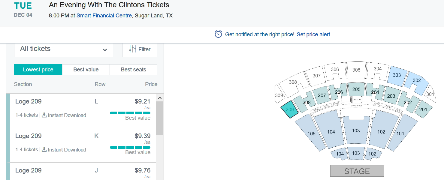Select large floor section 103 on map
The height and width of the screenshot is (180, 444).
point(356,130)
